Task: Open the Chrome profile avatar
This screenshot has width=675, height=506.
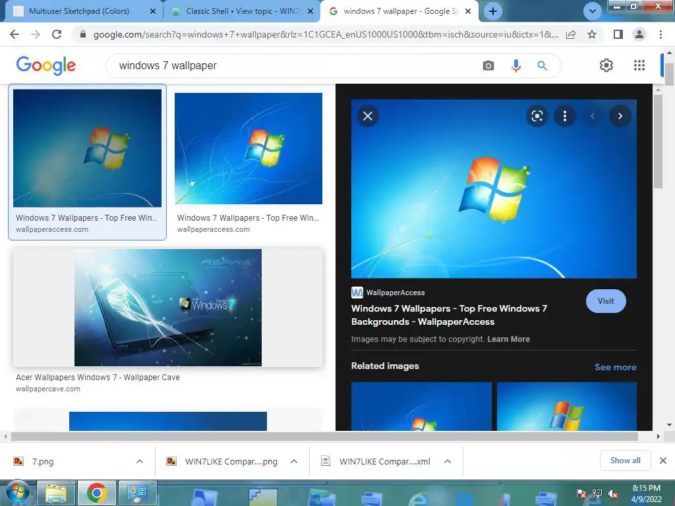Action: tap(639, 34)
